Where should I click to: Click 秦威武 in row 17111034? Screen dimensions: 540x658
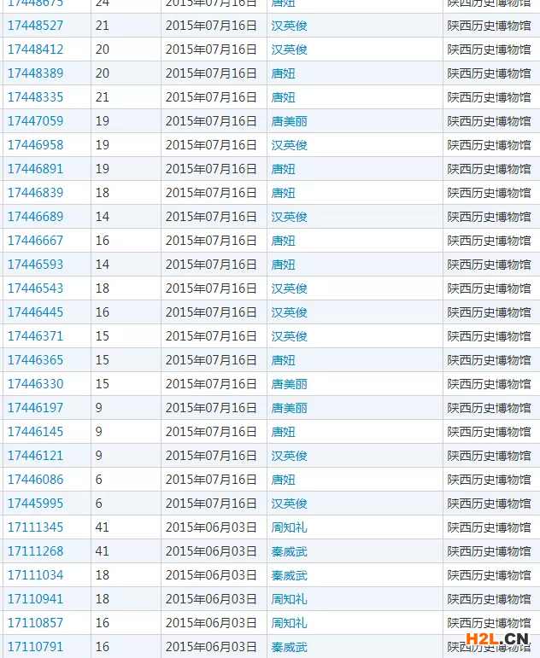coord(289,576)
